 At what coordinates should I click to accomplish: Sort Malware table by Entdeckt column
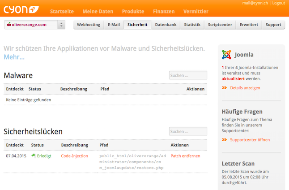coord(15,89)
